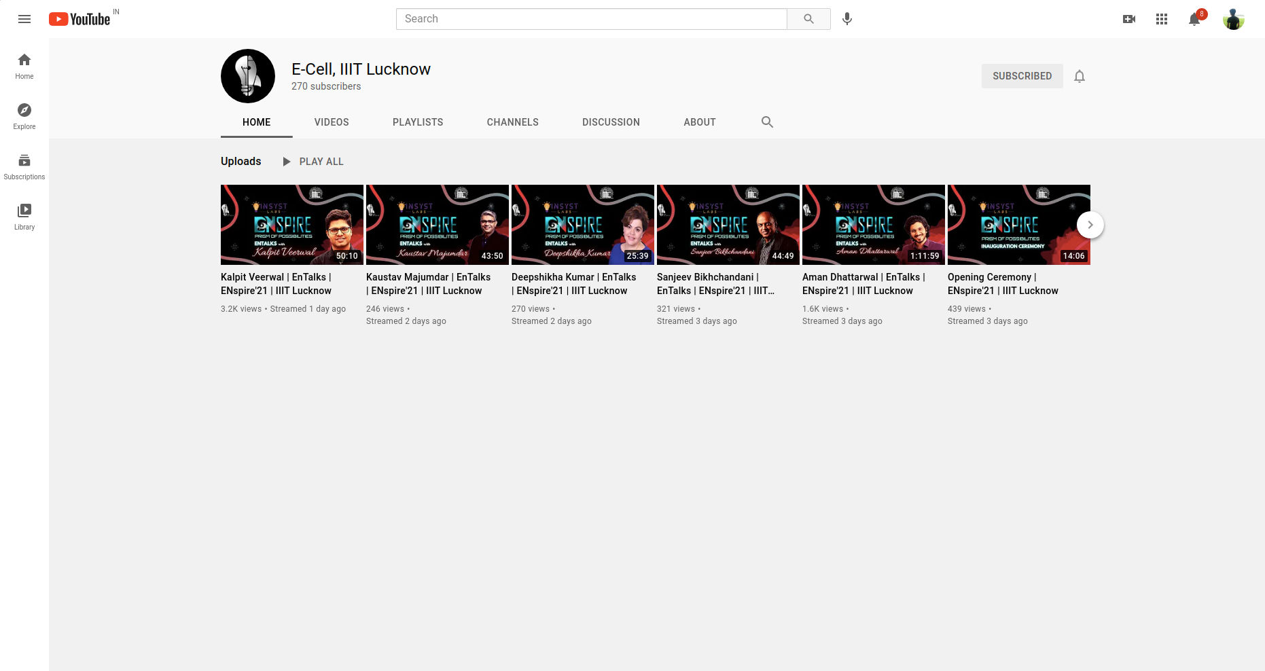Click Kaustav Majumdar EnTalks video title
Screen dimensions: 1265x671
coord(429,284)
